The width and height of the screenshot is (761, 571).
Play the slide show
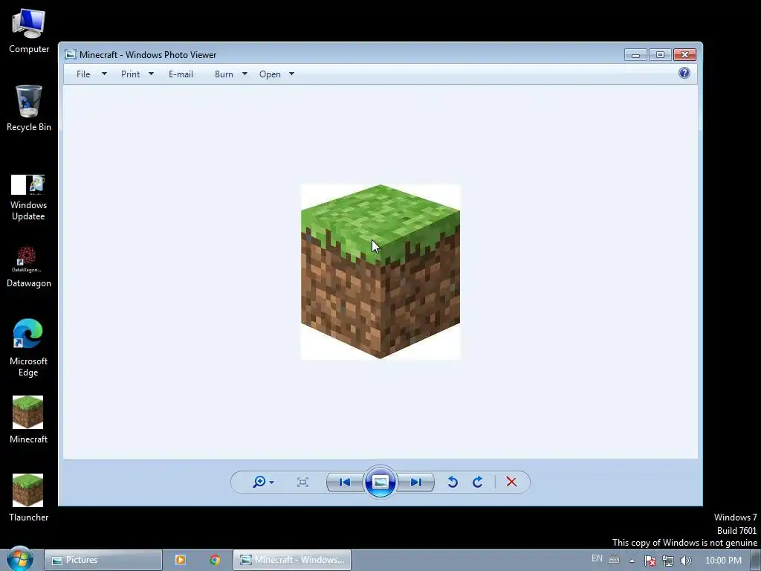click(380, 482)
